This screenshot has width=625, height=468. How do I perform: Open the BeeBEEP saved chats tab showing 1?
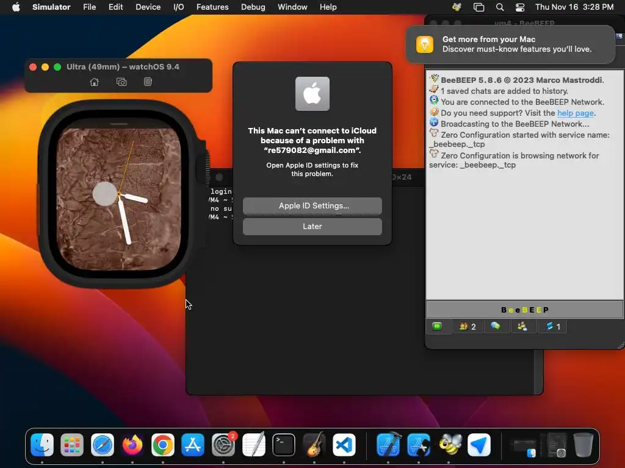coord(552,327)
